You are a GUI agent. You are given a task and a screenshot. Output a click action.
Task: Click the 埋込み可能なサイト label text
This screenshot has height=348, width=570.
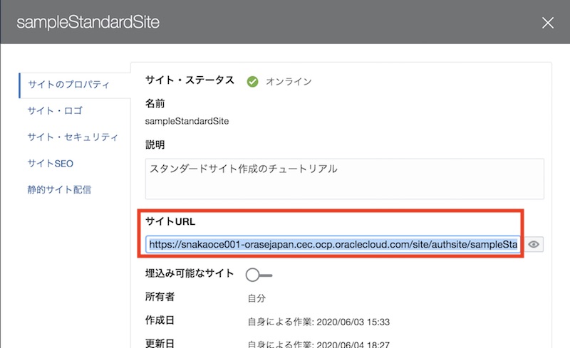pos(190,274)
